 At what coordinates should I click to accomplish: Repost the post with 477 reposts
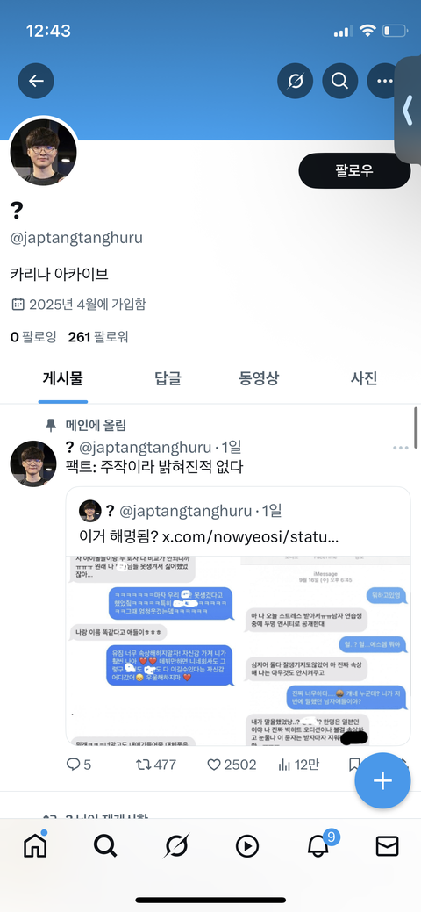(x=156, y=765)
